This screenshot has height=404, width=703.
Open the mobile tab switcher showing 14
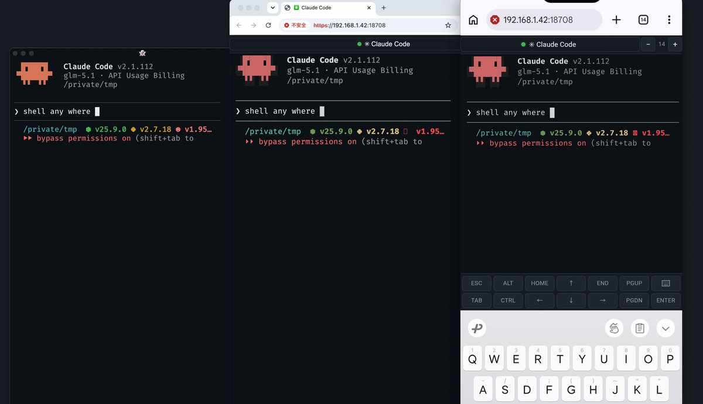coord(643,20)
